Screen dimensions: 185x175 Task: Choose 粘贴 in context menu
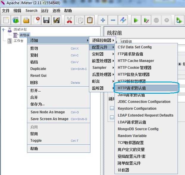58,62
